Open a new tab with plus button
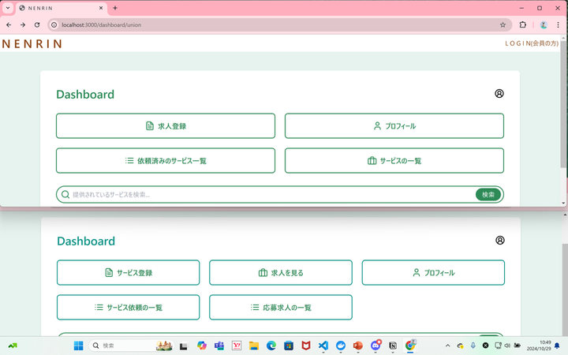The height and width of the screenshot is (355, 568). coord(115,8)
